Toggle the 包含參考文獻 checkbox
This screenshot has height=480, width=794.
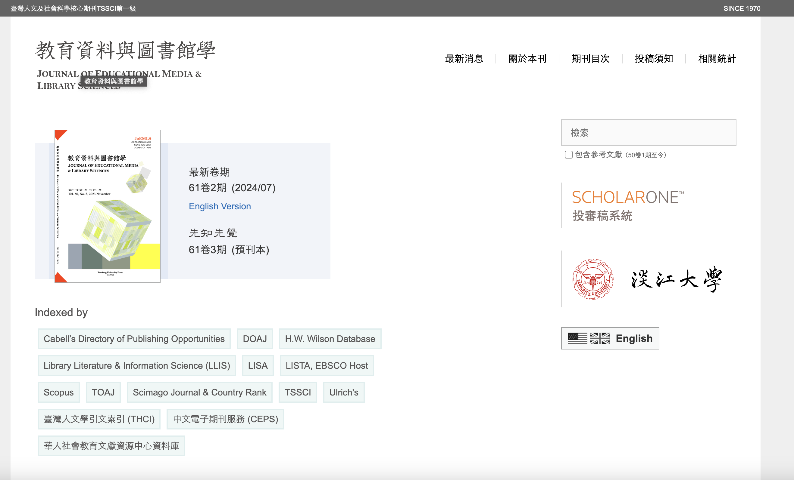(568, 155)
